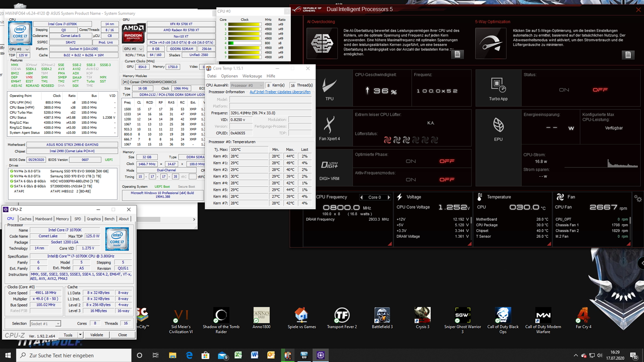Switch to CPU-Z SPD tab
The height and width of the screenshot is (362, 644).
78,219
